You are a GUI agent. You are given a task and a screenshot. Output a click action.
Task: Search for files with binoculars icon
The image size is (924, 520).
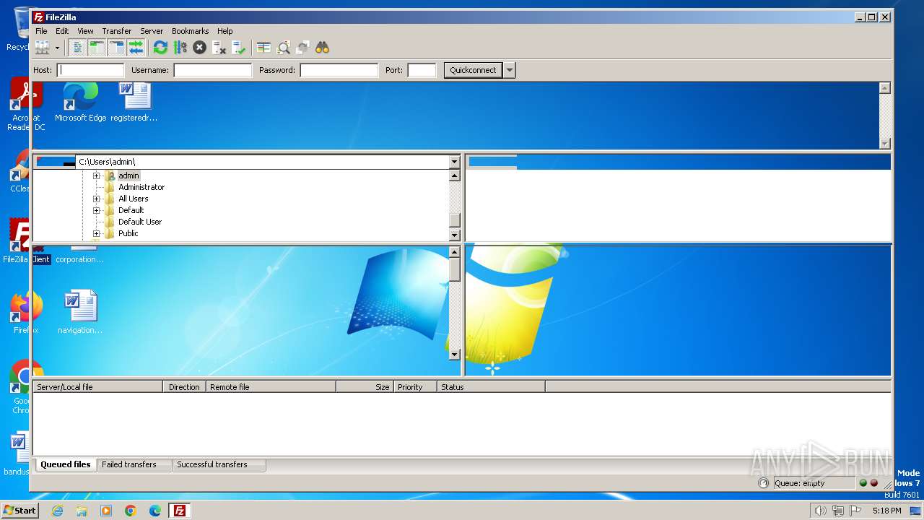click(x=322, y=48)
